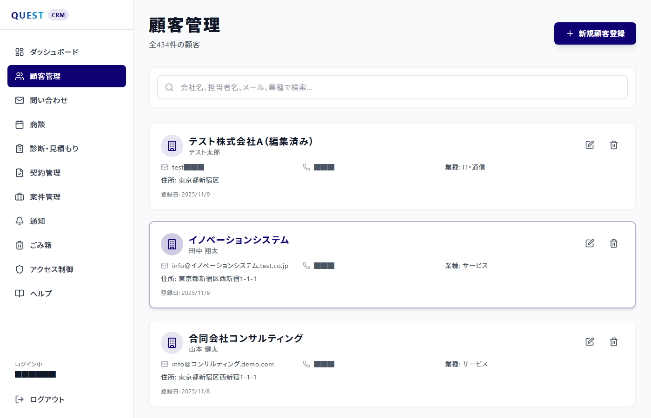
Task: Select 案件管理 in the sidebar
Action: pos(45,196)
